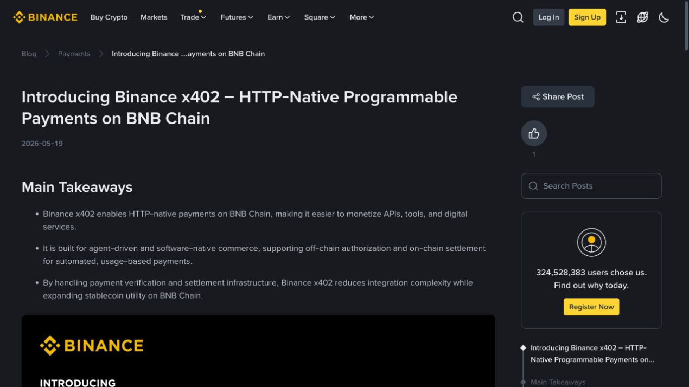Click the page vertical scrollbar
The width and height of the screenshot is (689, 387).
pyautogui.click(x=686, y=27)
